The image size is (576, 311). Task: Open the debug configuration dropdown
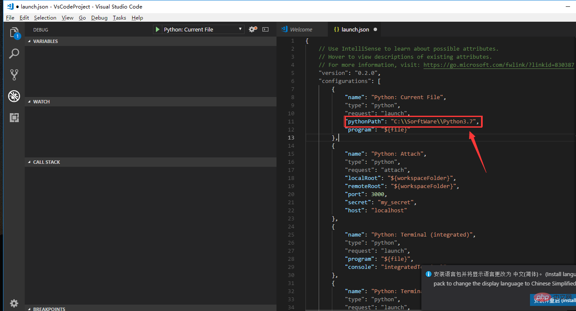click(x=199, y=29)
